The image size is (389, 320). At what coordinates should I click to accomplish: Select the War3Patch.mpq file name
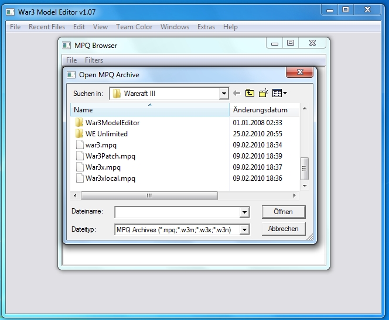pyautogui.click(x=110, y=156)
